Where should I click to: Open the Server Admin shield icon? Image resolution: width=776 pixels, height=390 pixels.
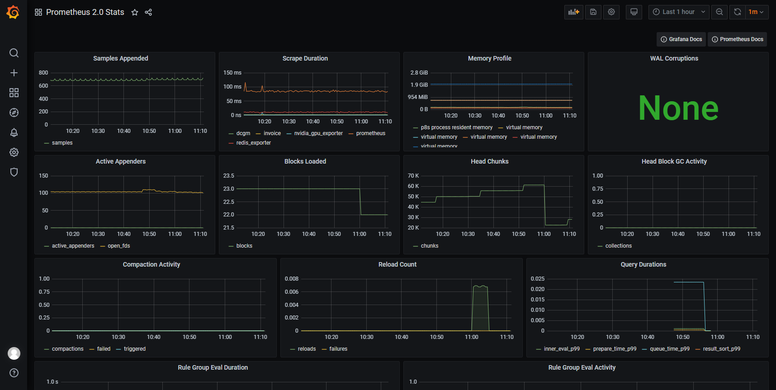(x=14, y=172)
